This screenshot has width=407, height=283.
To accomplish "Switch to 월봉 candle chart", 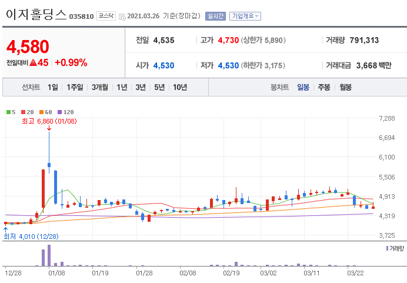I will (345, 87).
